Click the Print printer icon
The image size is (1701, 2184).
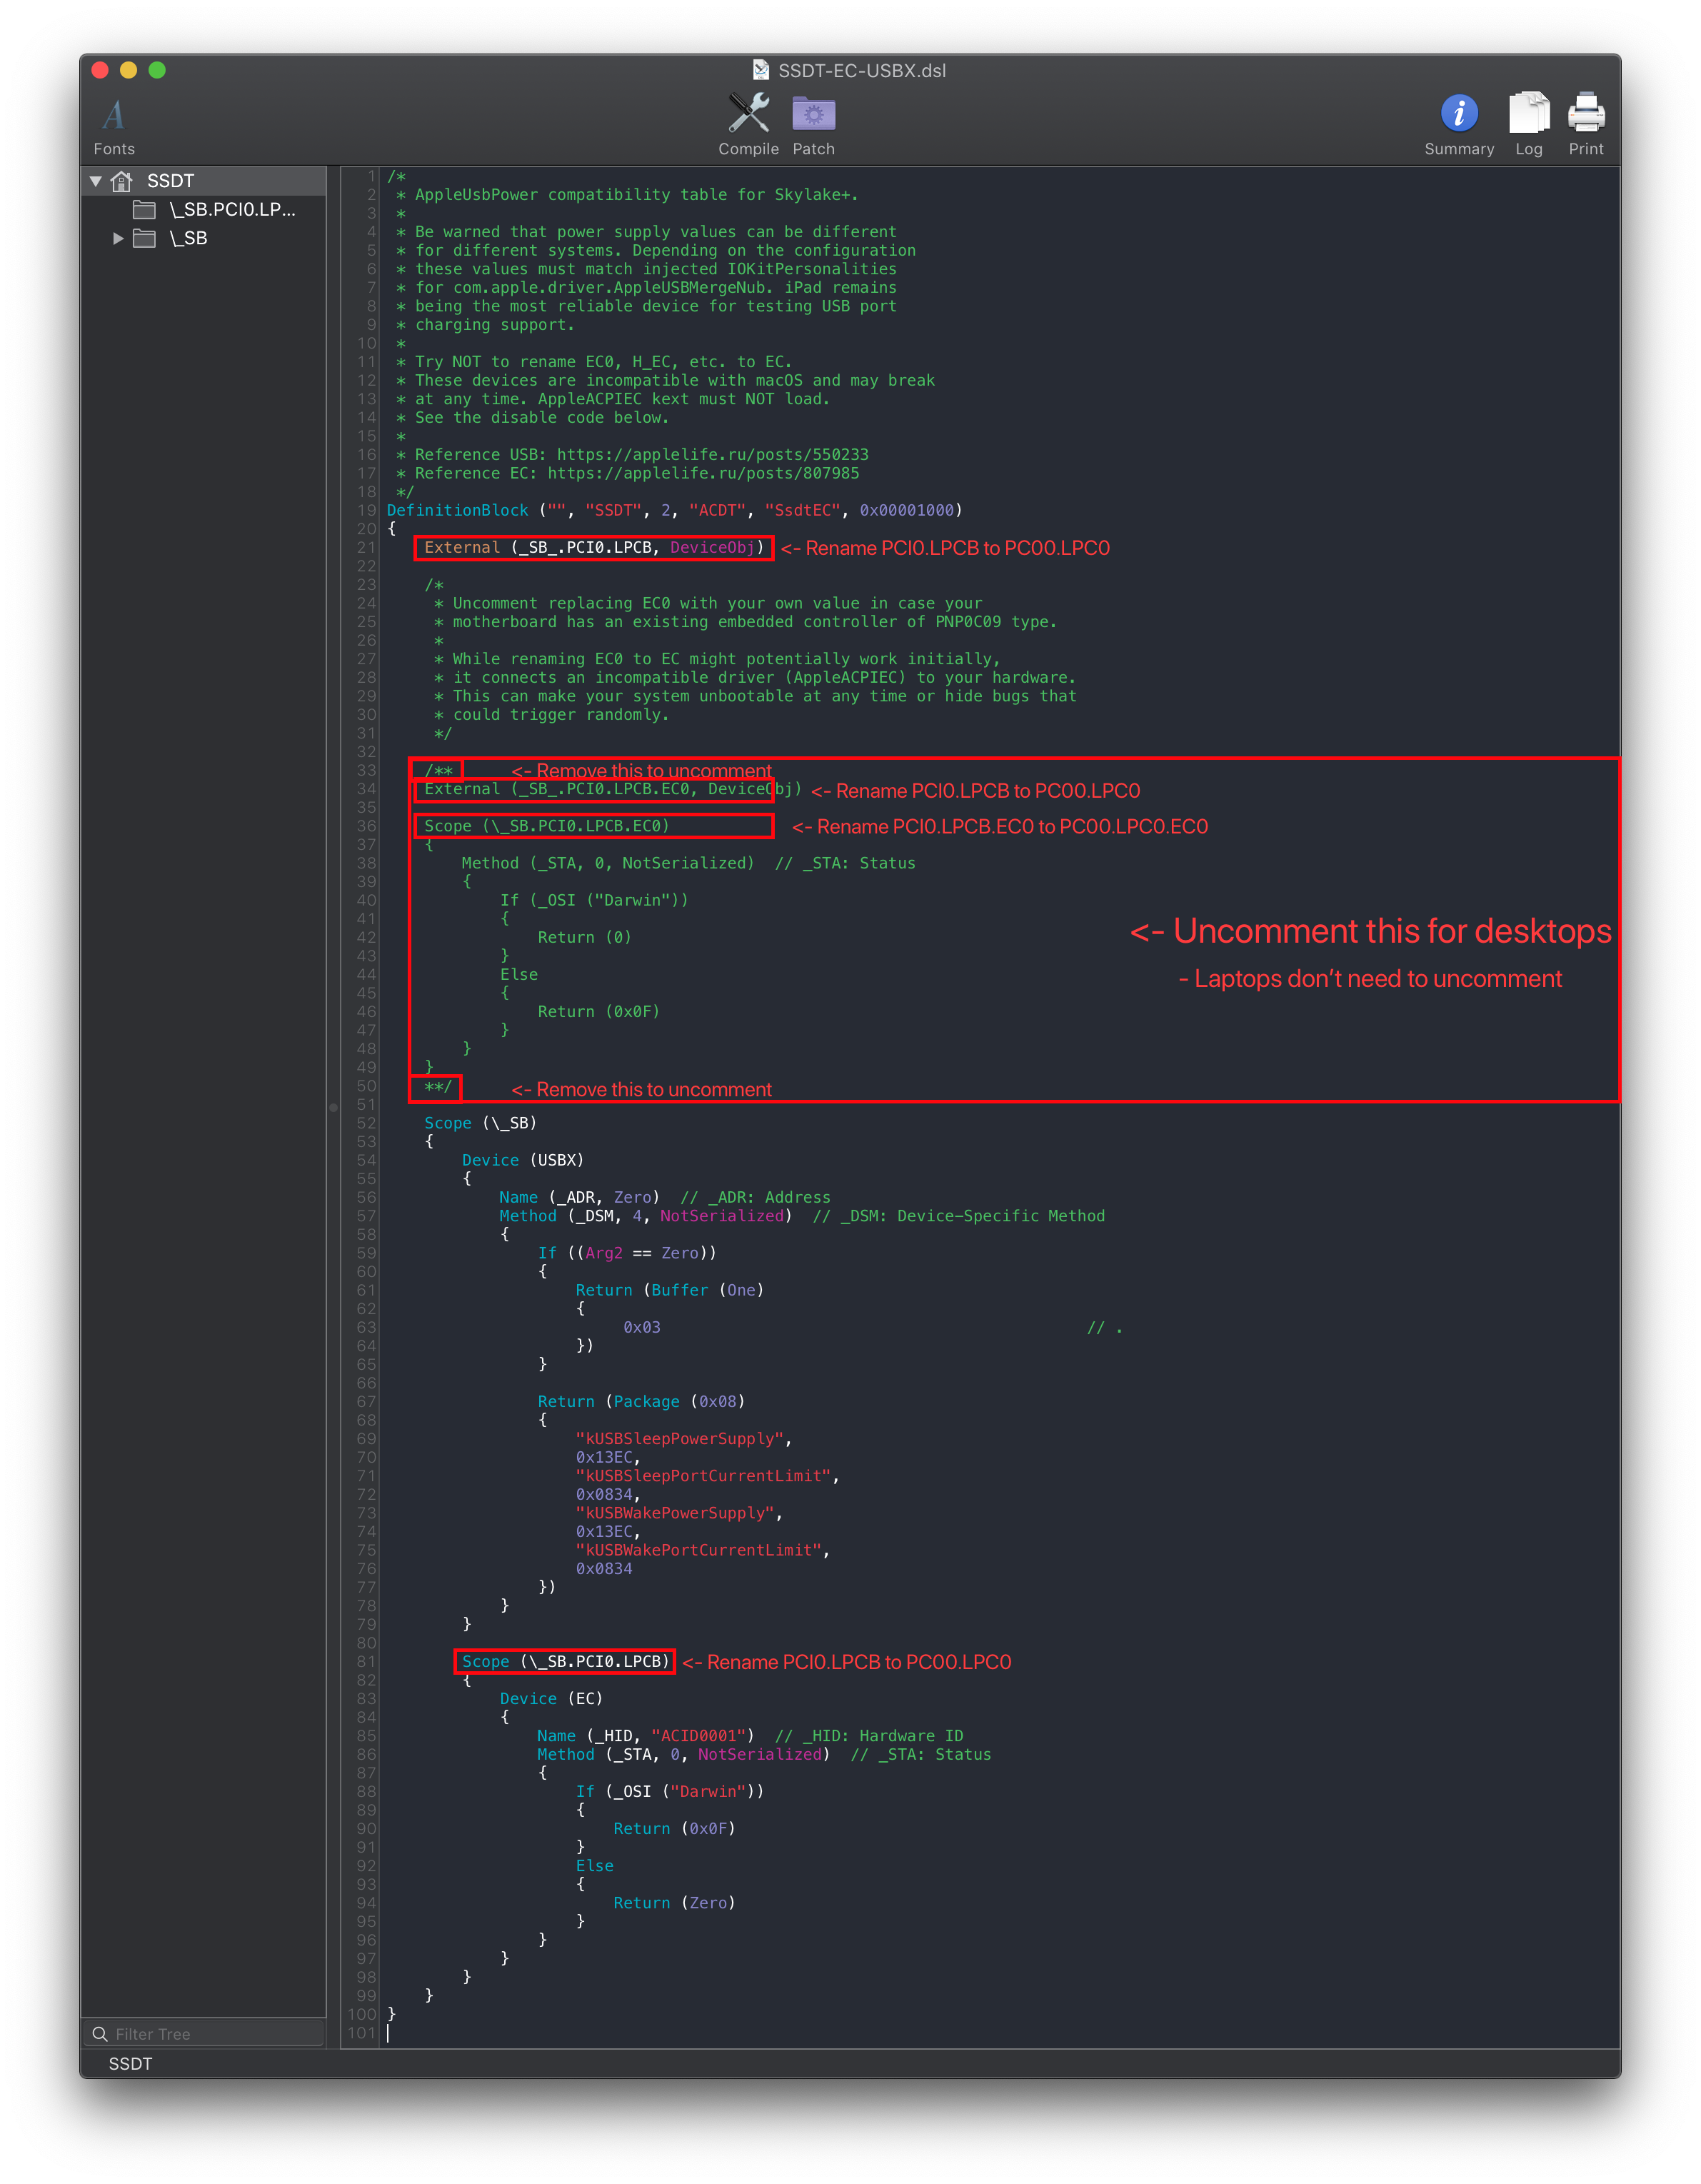click(1585, 113)
